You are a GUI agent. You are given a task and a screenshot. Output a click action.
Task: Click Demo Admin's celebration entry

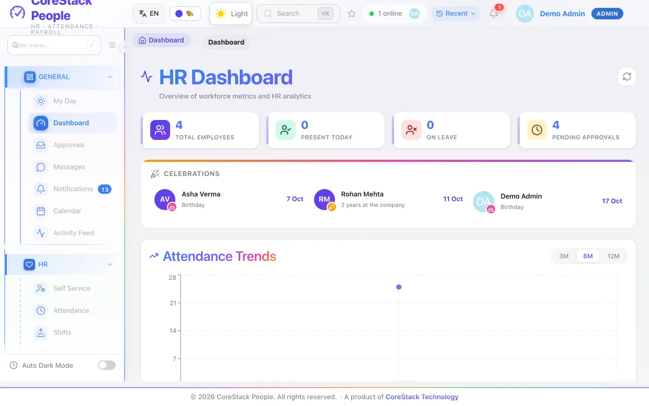[549, 202]
